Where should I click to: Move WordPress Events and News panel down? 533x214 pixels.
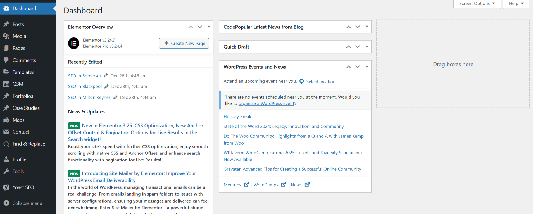tap(358, 67)
